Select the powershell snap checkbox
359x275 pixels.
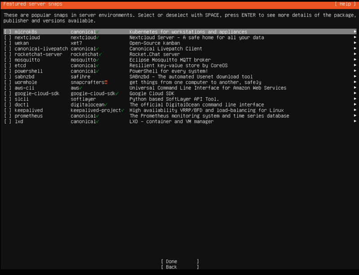[8, 71]
